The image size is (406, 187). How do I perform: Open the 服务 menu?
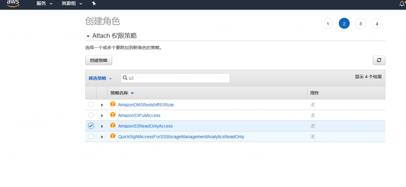tap(44, 4)
